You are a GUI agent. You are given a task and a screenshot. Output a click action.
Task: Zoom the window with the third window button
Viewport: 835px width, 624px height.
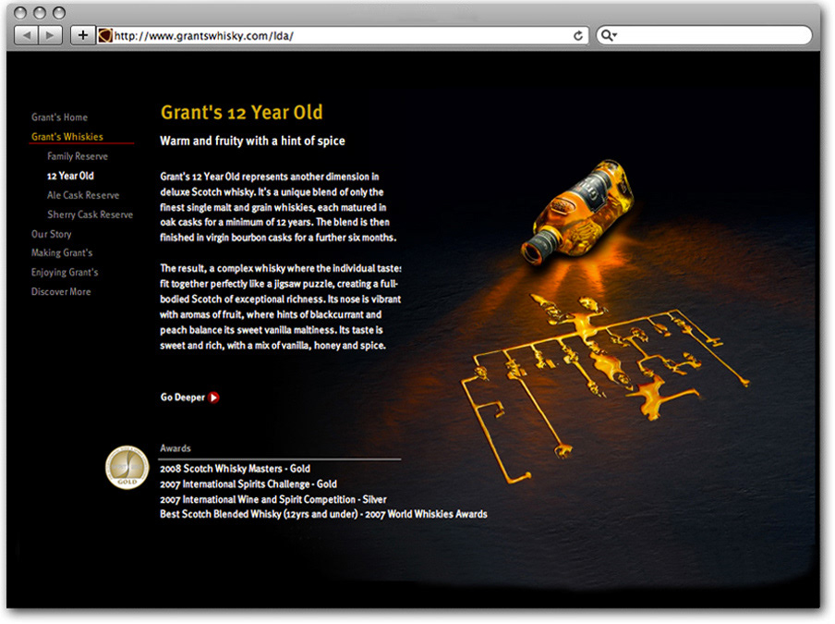[x=59, y=13]
